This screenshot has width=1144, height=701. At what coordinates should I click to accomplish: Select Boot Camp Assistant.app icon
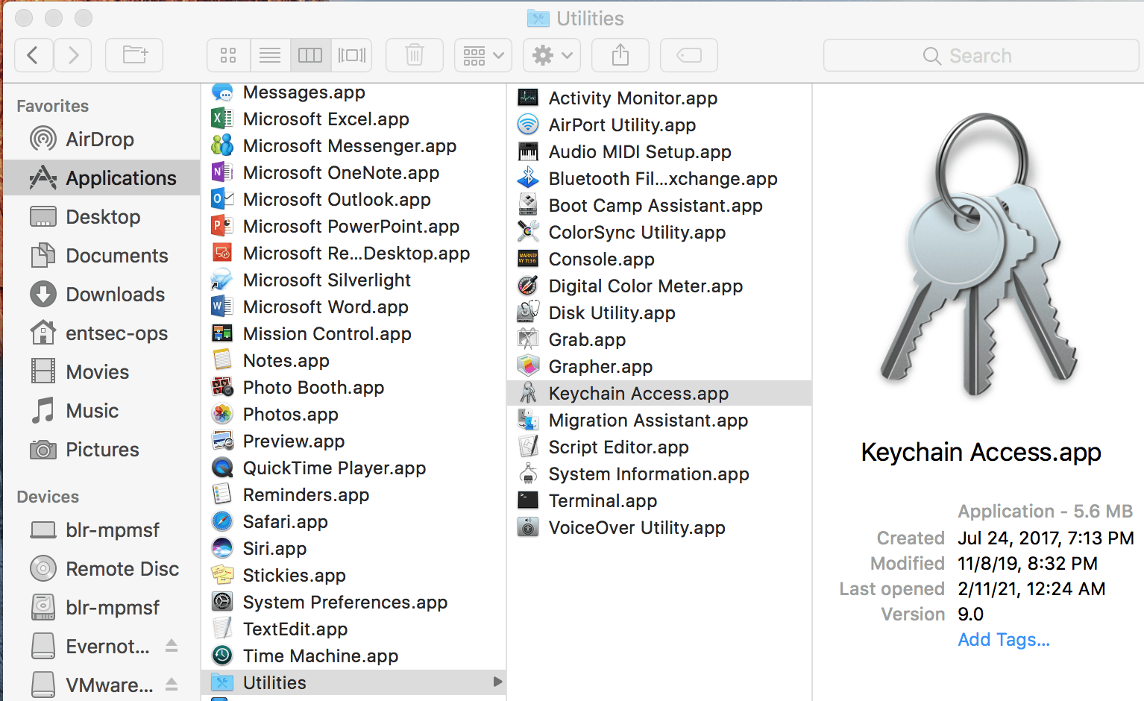pos(528,206)
